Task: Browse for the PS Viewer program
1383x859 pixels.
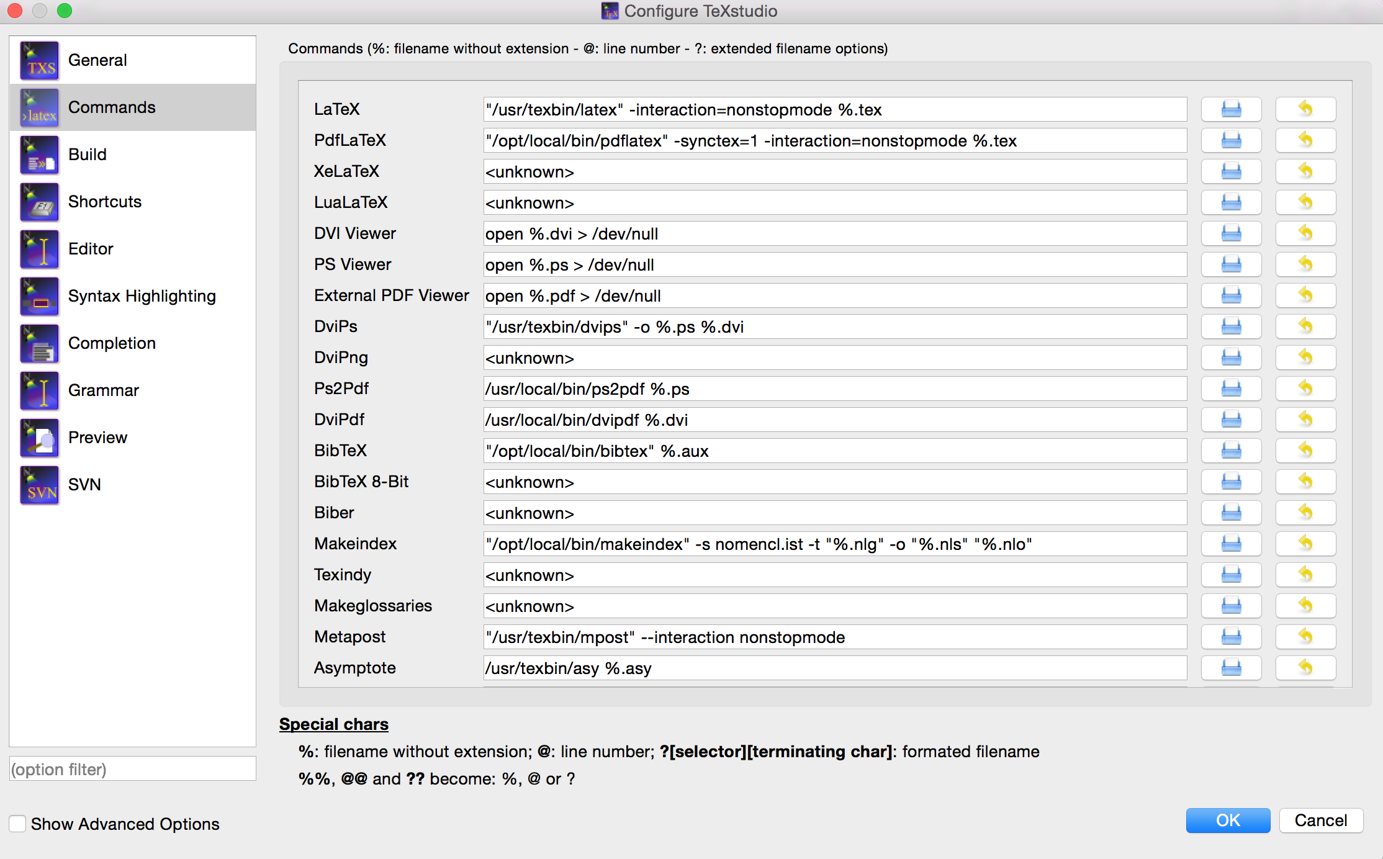Action: (1231, 264)
